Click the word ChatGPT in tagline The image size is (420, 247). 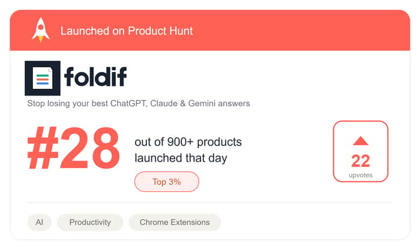[129, 103]
